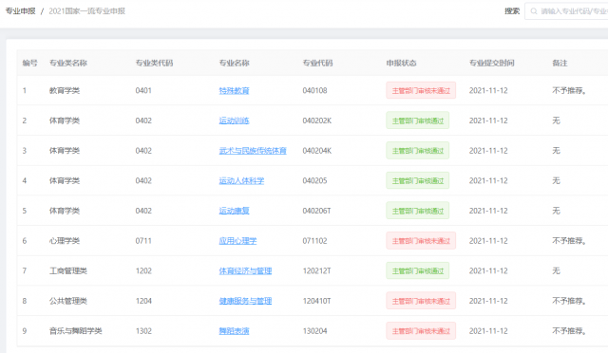608x353 pixels.
Task: Click the 申报状态 column header
Action: coord(401,63)
